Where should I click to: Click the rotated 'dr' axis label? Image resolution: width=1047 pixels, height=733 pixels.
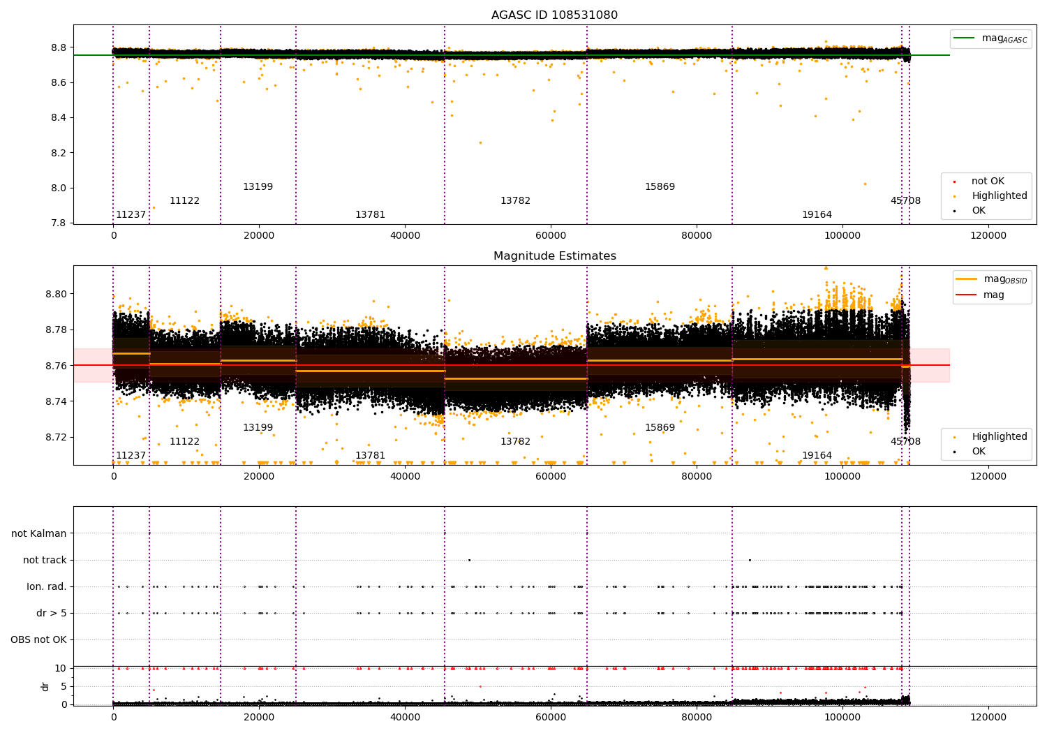click(x=45, y=686)
